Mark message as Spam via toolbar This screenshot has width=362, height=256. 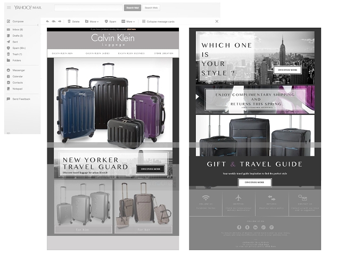110,21
